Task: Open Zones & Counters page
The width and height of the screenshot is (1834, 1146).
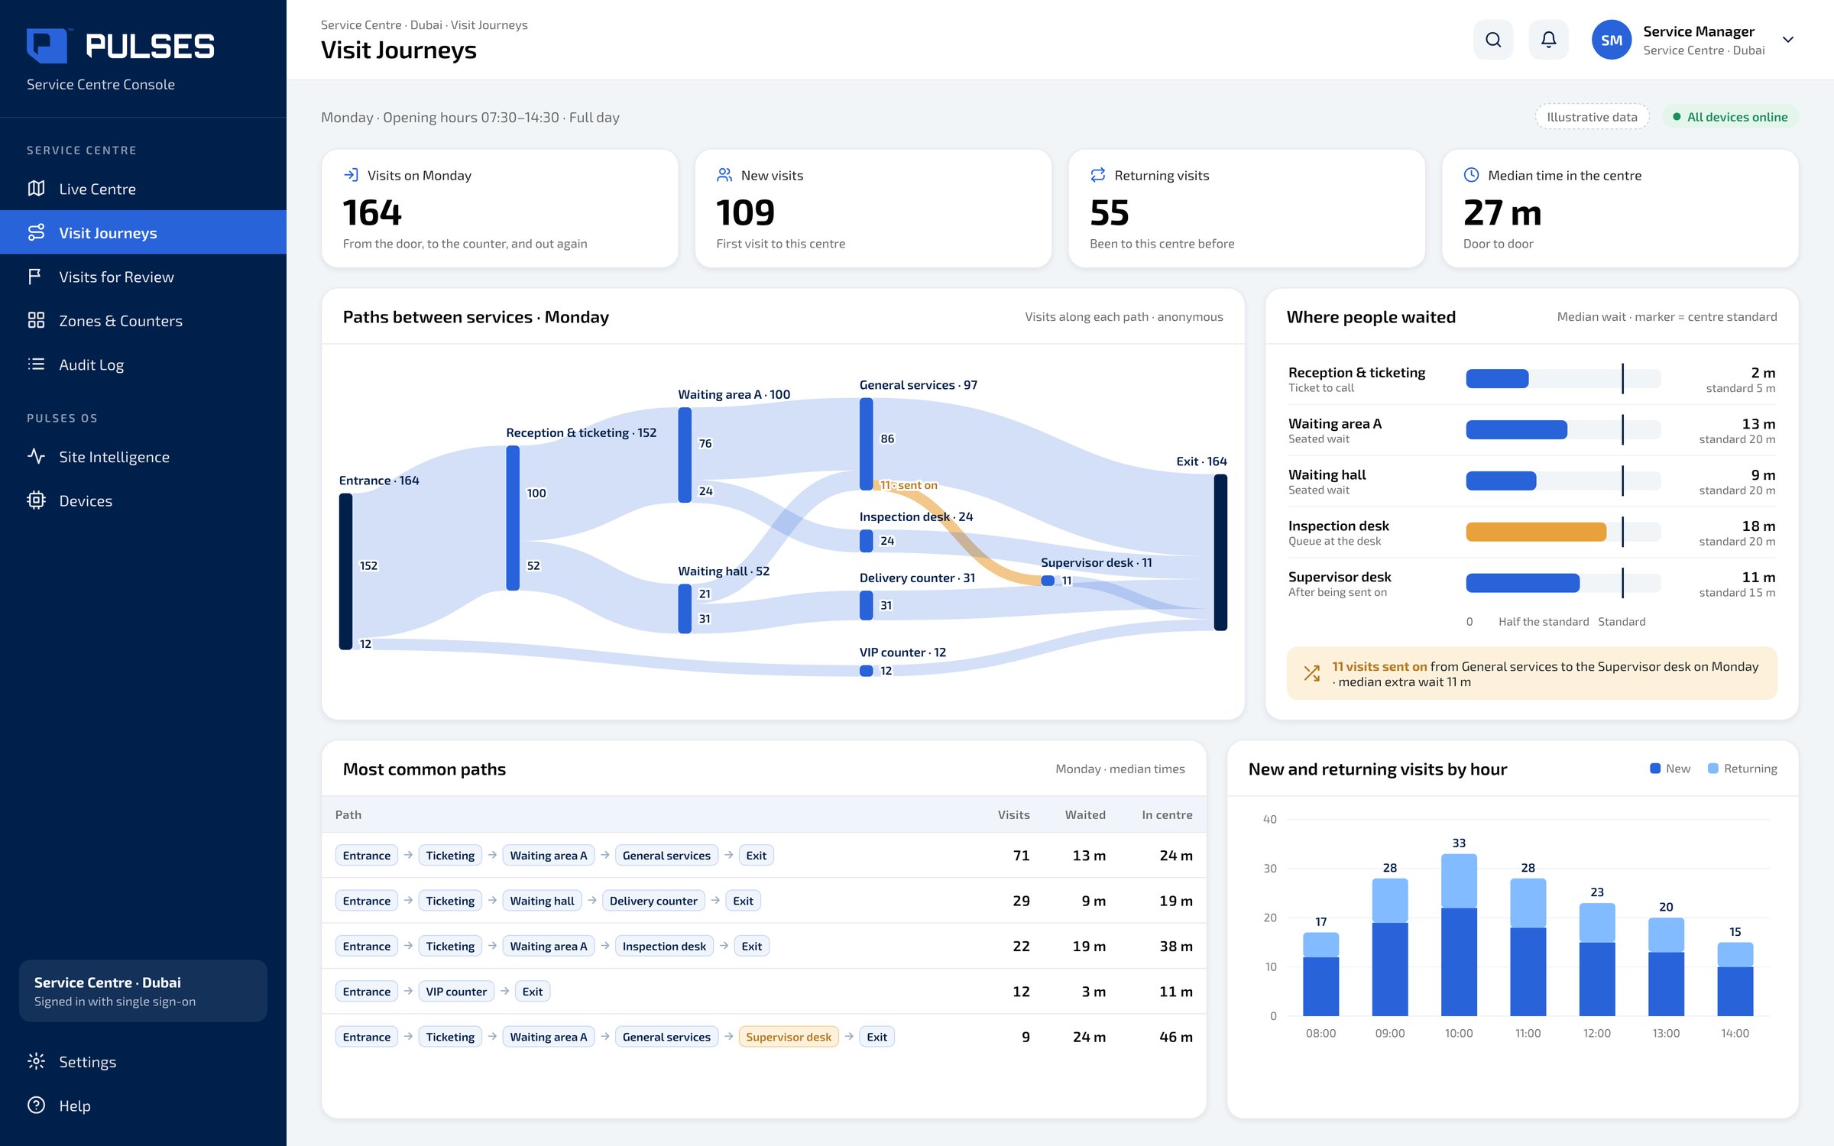Action: point(143,320)
